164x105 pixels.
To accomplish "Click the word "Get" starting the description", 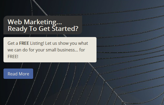I will click(11, 43).
